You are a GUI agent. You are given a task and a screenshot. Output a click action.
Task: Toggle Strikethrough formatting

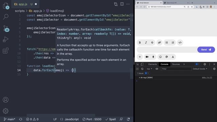(152, 42)
